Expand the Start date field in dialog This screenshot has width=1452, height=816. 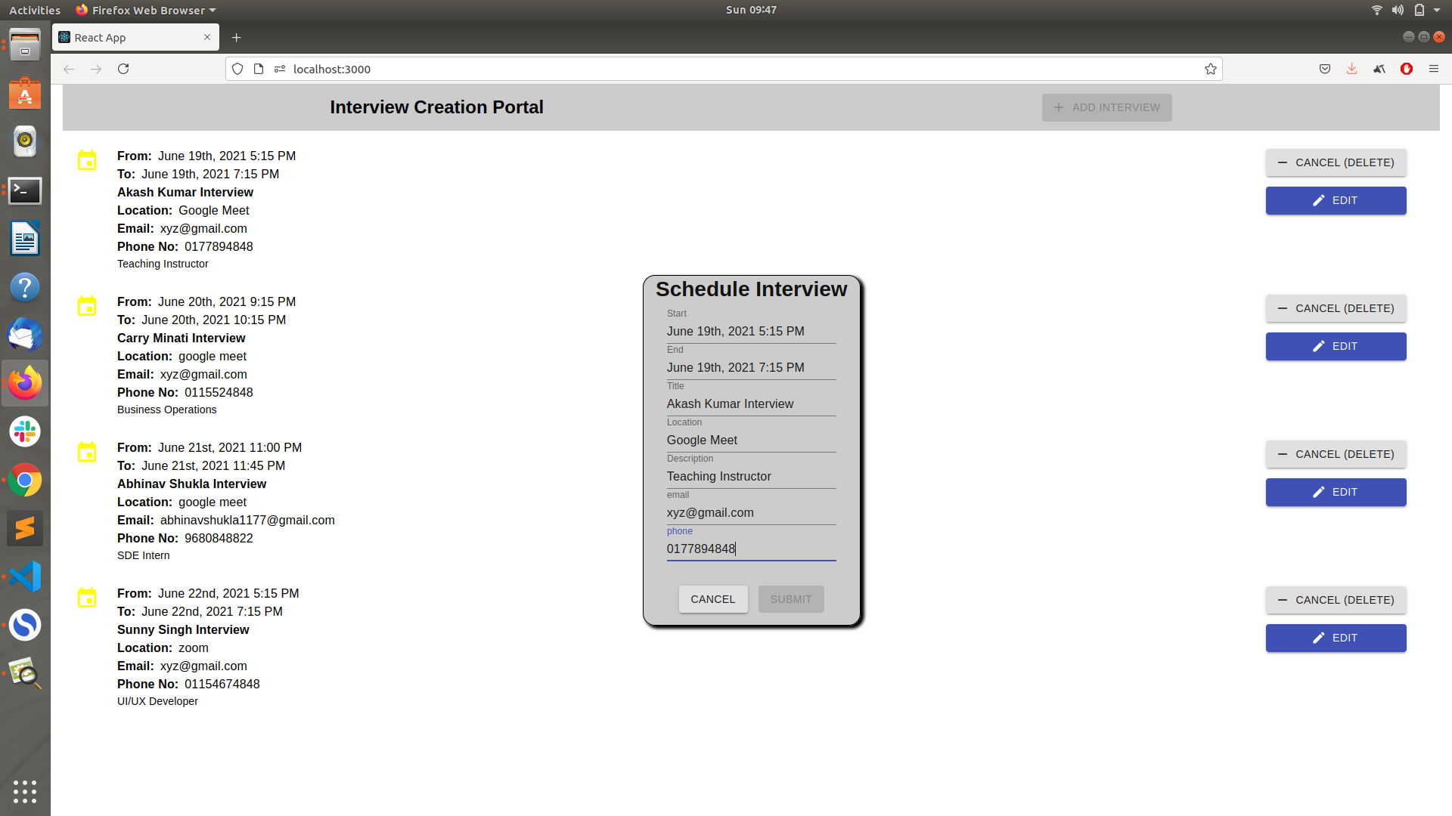coord(751,331)
